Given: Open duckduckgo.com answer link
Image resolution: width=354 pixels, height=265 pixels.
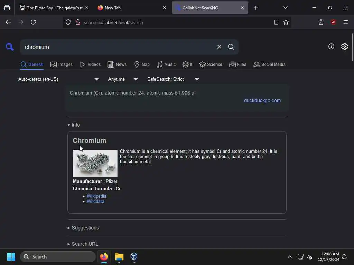Looking at the screenshot, I should tap(262, 100).
